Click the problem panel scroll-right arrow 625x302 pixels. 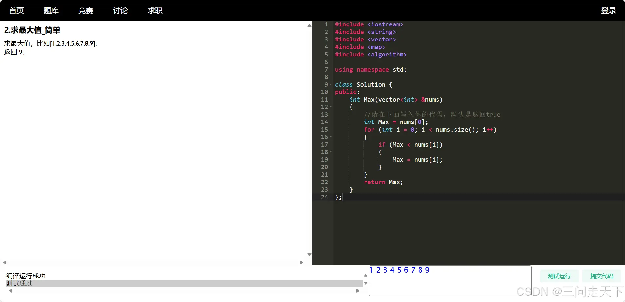(x=301, y=262)
